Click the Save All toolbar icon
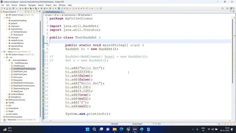 click(10, 8)
